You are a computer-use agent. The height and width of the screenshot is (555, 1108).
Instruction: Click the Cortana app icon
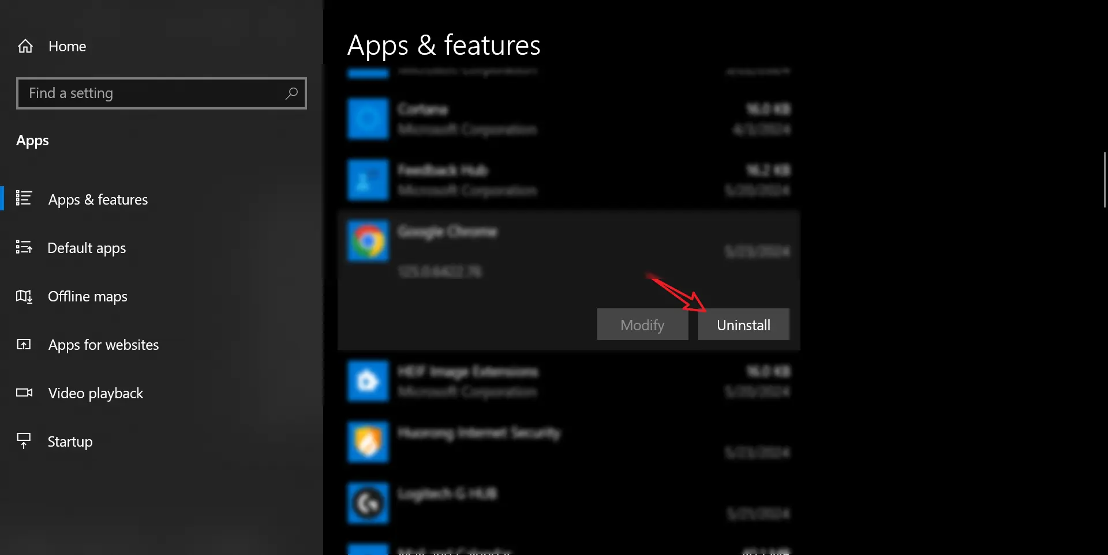[x=368, y=119]
